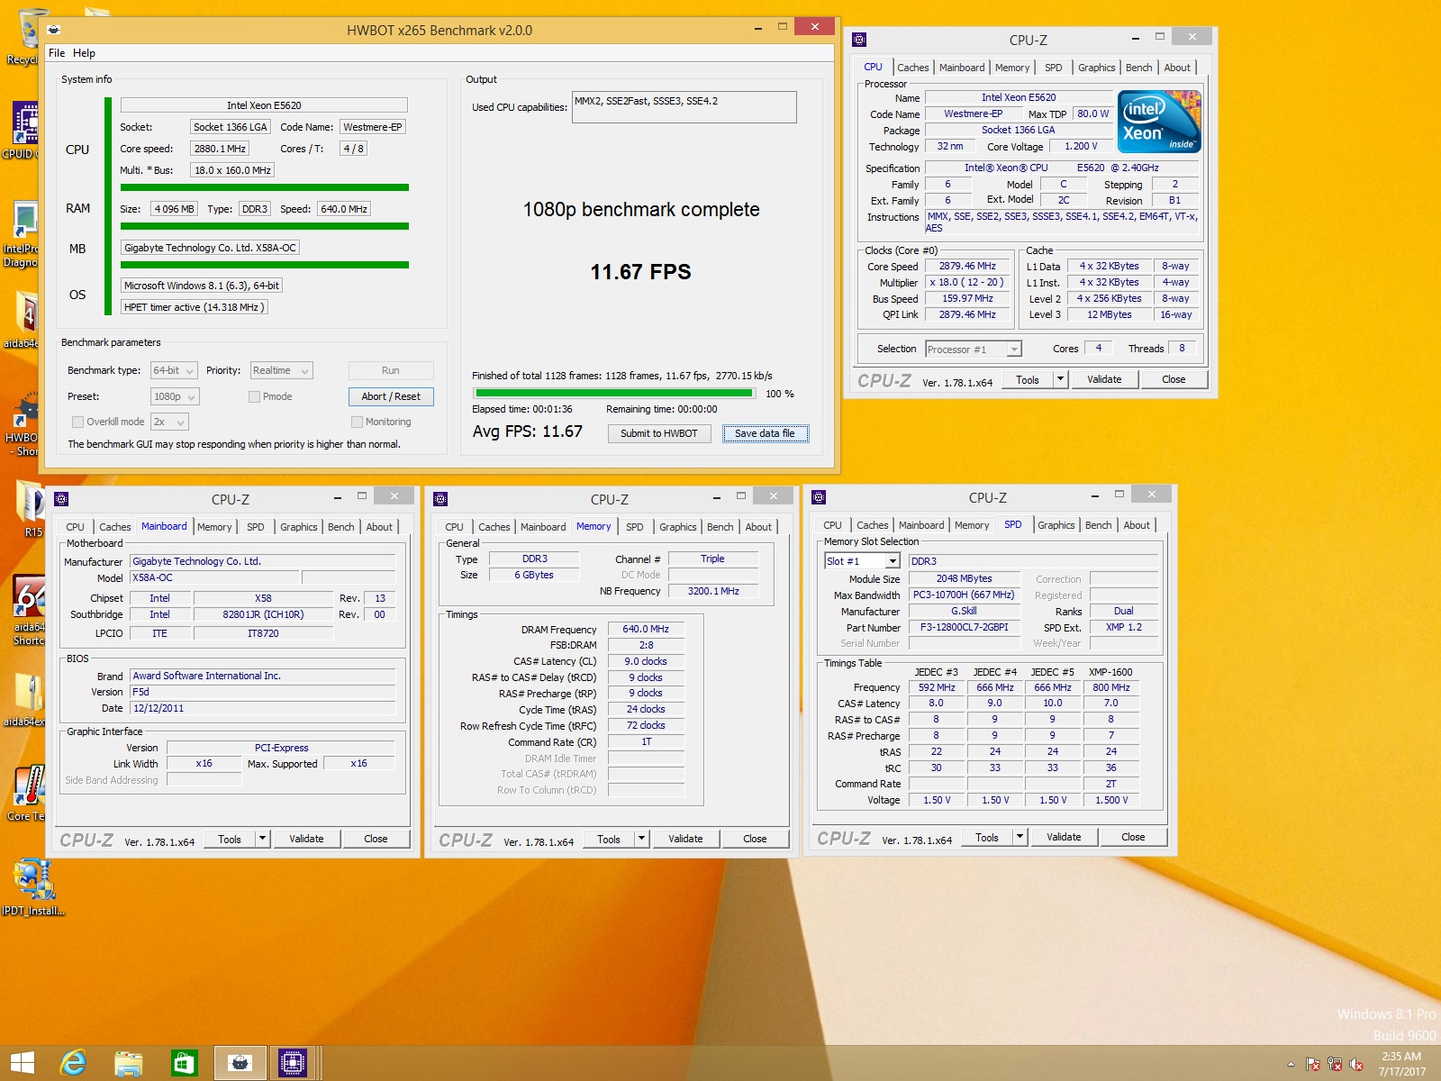Click the XMP-1600 timings column header

[x=1110, y=672]
